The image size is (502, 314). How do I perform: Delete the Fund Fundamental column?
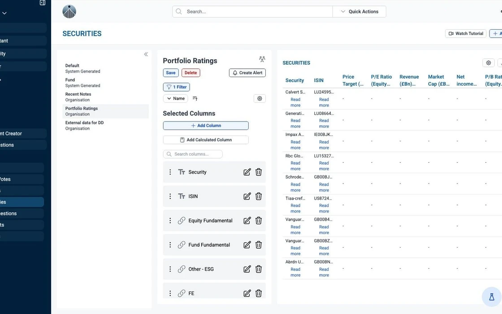[259, 245]
